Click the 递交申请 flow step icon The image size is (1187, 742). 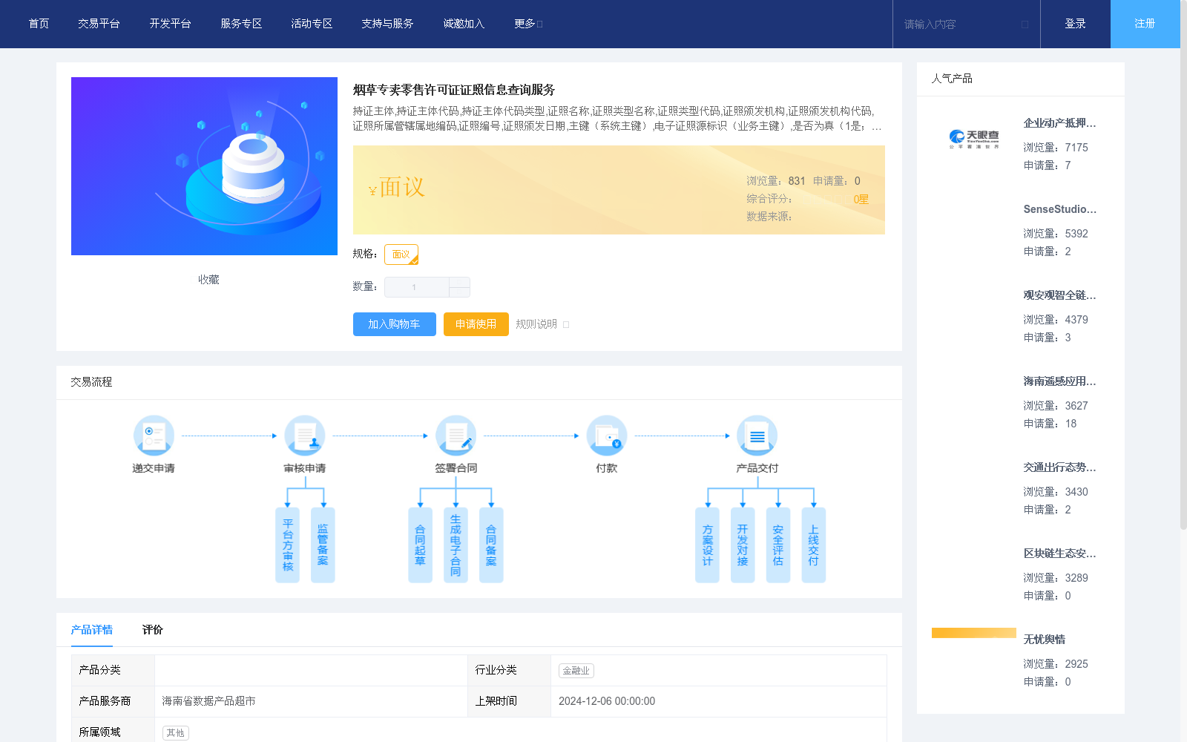(154, 436)
